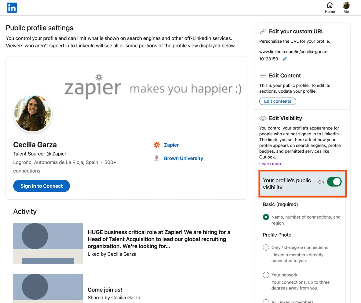Click the Sign in to Connect button

[x=42, y=186]
